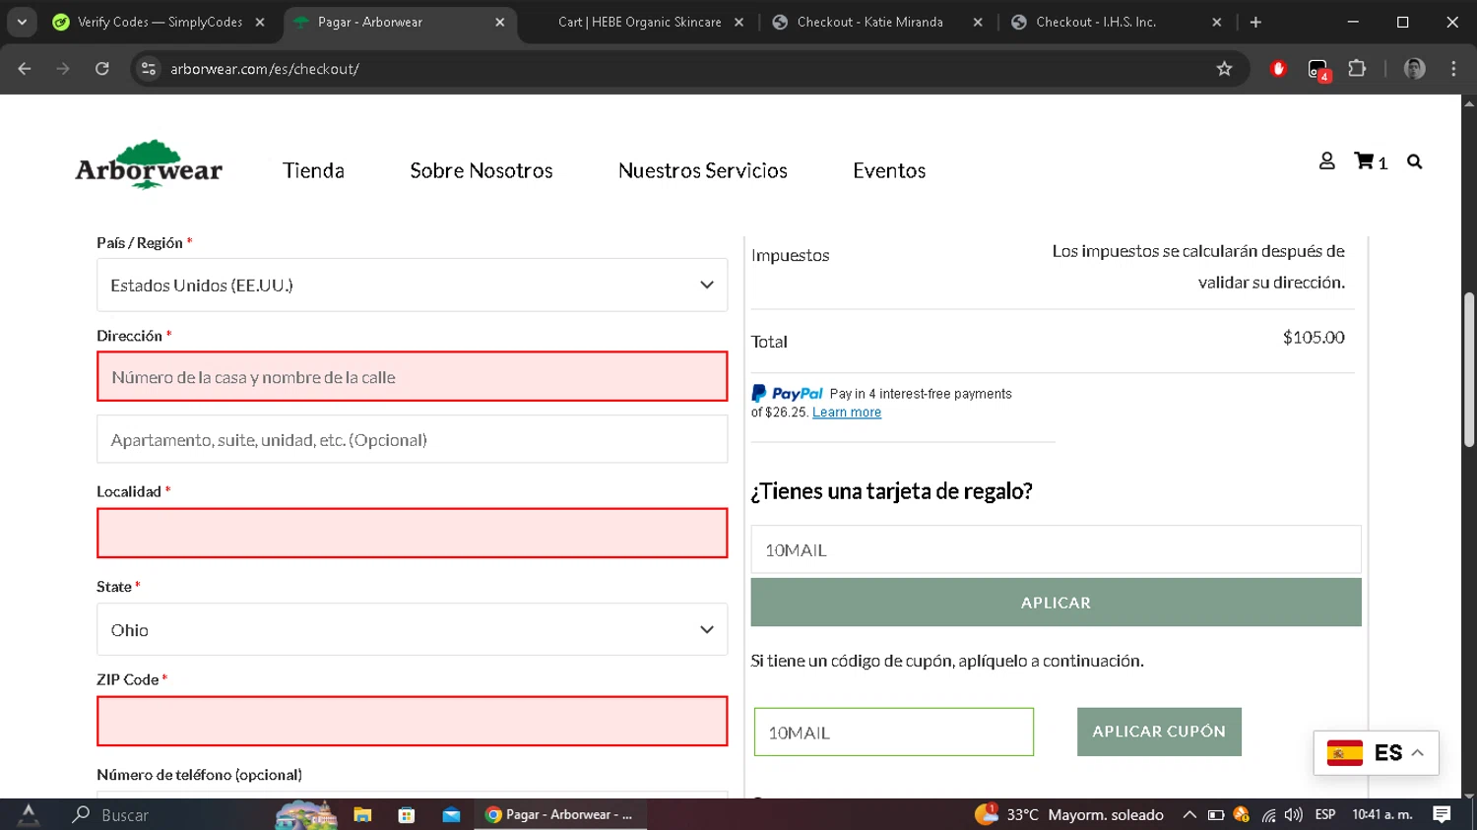Open the user account icon
Image resolution: width=1477 pixels, height=830 pixels.
point(1326,160)
